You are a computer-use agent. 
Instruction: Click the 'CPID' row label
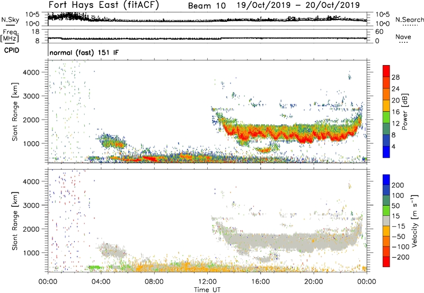11,50
